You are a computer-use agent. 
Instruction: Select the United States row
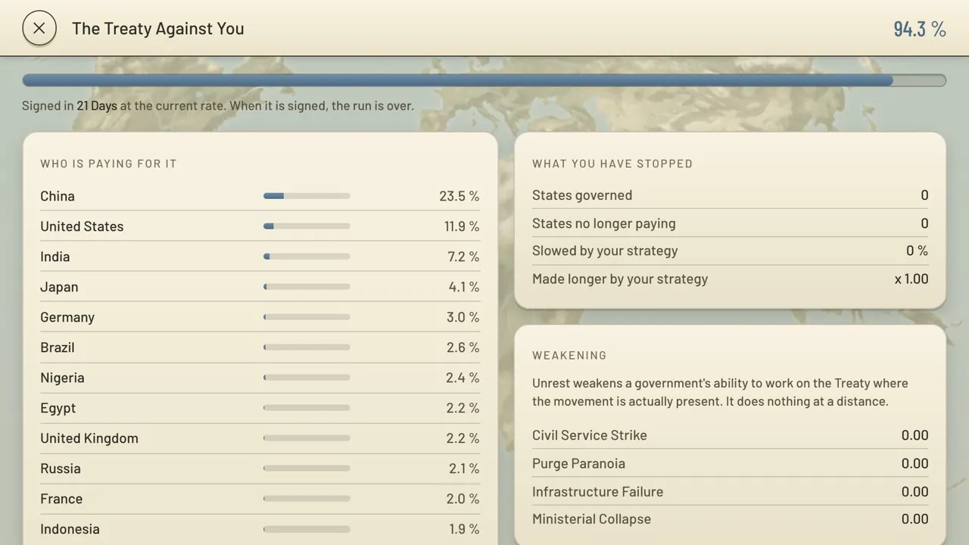pyautogui.click(x=260, y=226)
